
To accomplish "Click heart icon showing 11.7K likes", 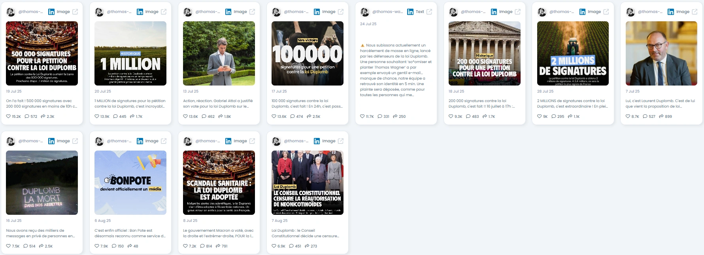I will point(362,116).
